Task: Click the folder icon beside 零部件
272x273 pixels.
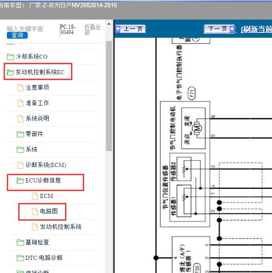Action: [20, 134]
